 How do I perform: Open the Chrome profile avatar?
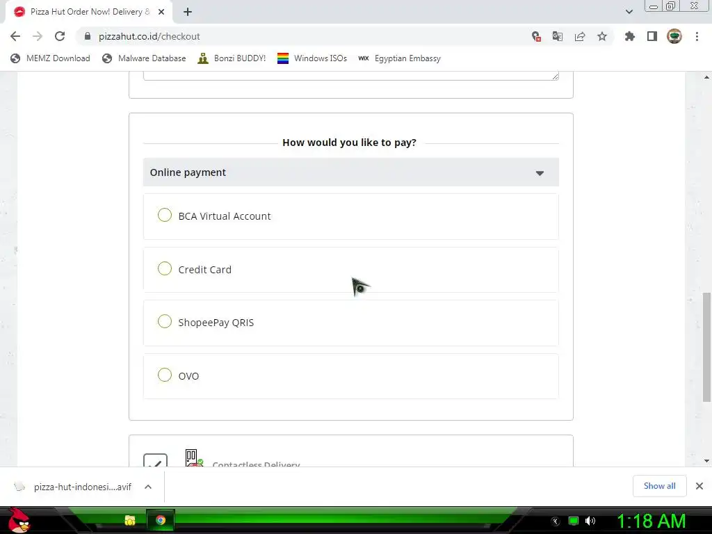674,36
